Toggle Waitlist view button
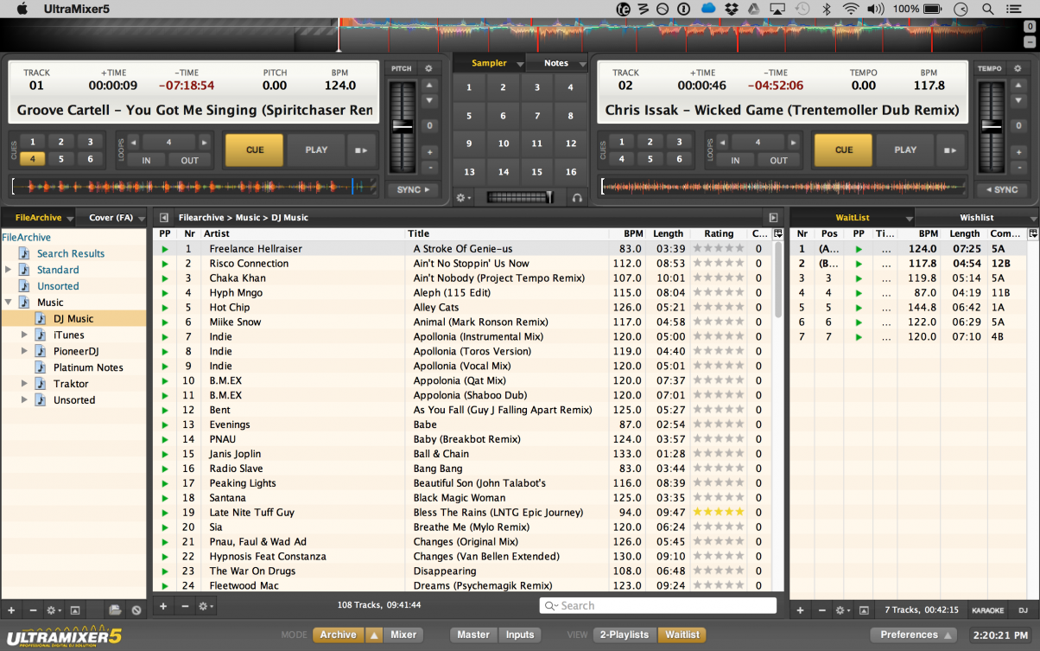 point(682,635)
